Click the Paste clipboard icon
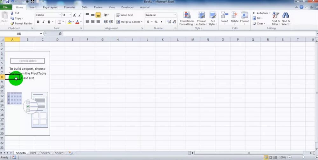This screenshot has width=318, height=160. pos(4,15)
